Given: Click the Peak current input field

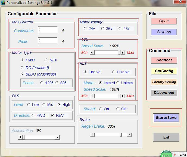Looking at the screenshot, I should click(x=48, y=41).
